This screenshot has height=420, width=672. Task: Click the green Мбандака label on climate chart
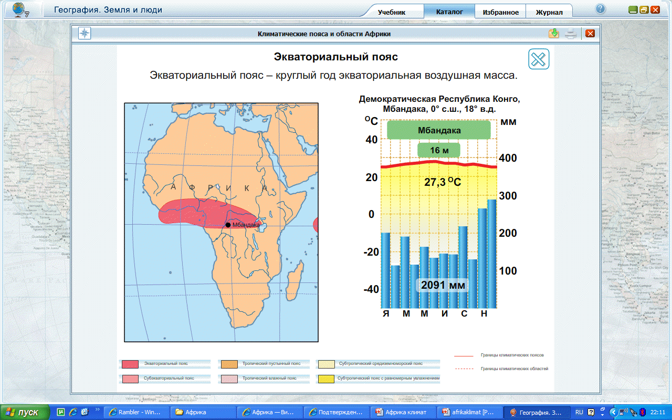tap(439, 130)
